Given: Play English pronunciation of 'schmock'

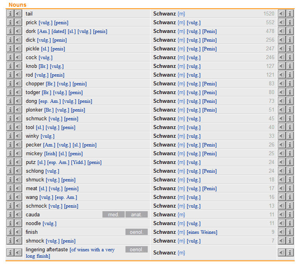Looking at the screenshot, I should [18, 206].
